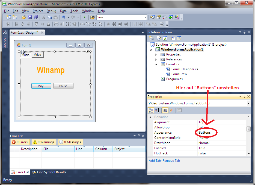Close the Form1.cs [Design] document tab

[42, 32]
